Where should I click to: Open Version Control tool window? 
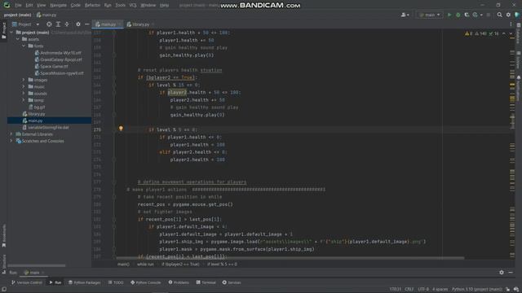pyautogui.click(x=27, y=282)
